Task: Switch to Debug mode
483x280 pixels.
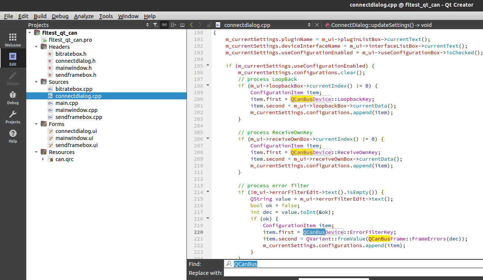Action: 13,98
